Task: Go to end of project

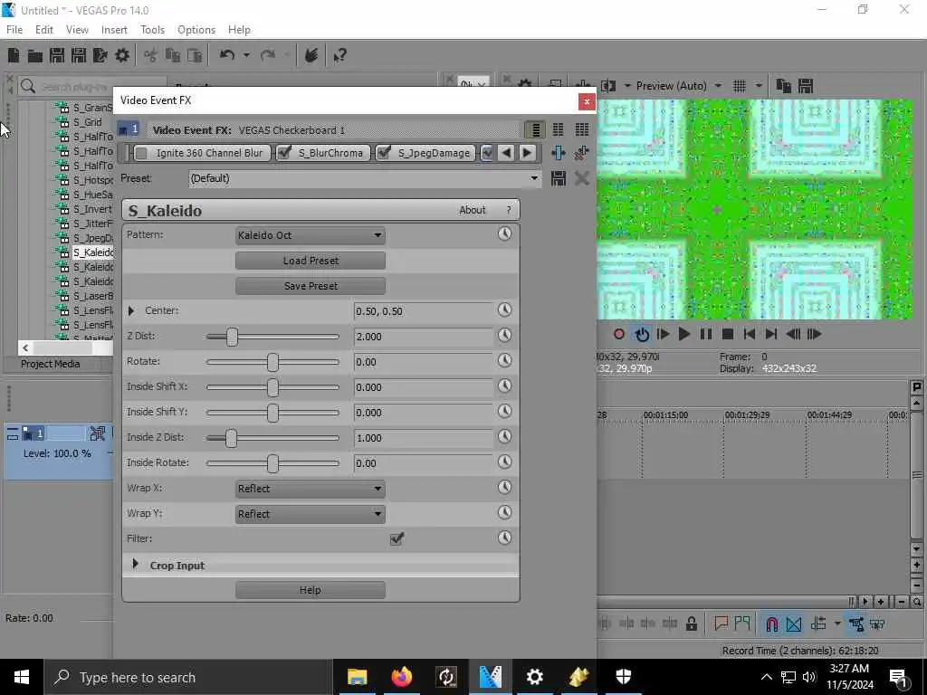Action: [x=771, y=335]
